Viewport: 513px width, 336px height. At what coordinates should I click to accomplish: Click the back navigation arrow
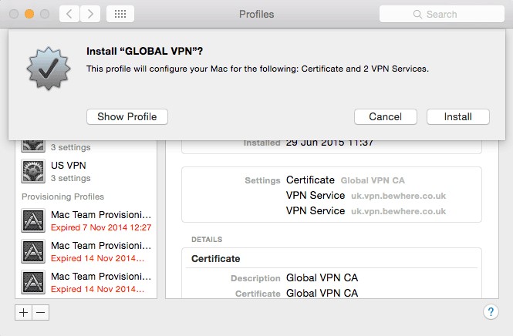click(69, 14)
